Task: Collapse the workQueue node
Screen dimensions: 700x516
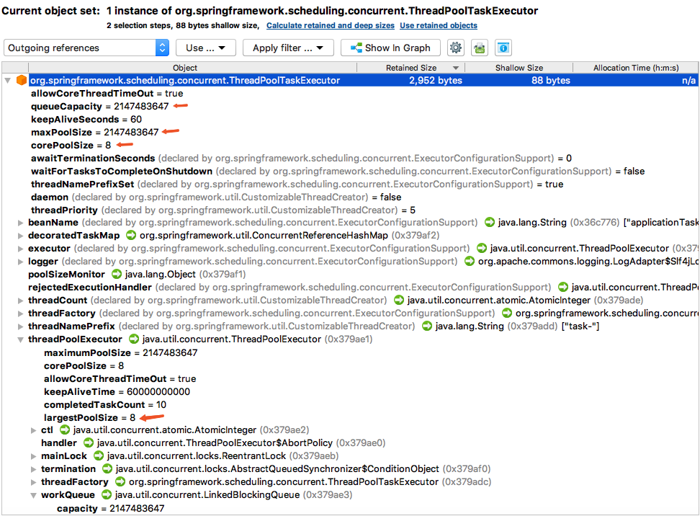Action: tap(33, 494)
